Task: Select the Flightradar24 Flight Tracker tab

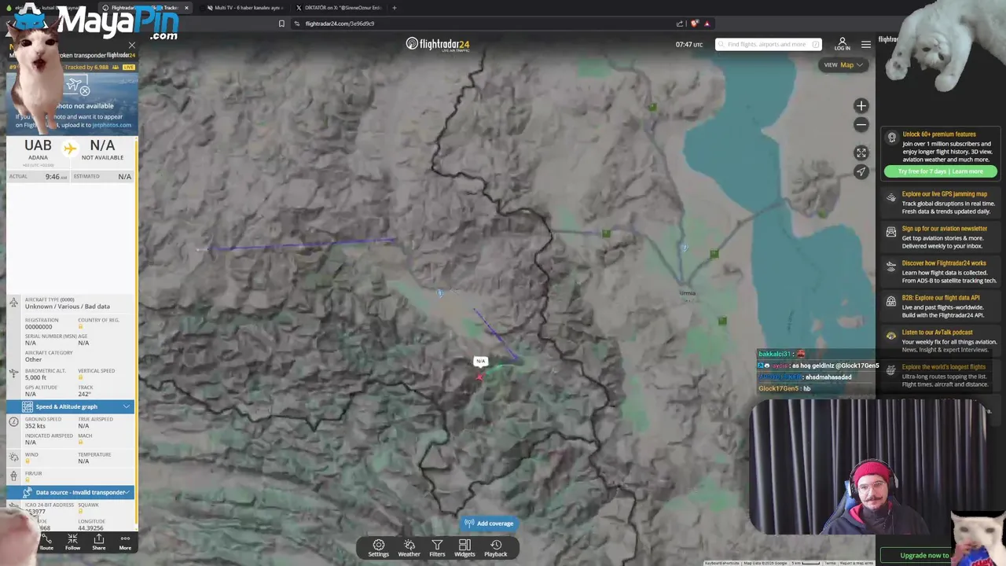Action: (145, 8)
